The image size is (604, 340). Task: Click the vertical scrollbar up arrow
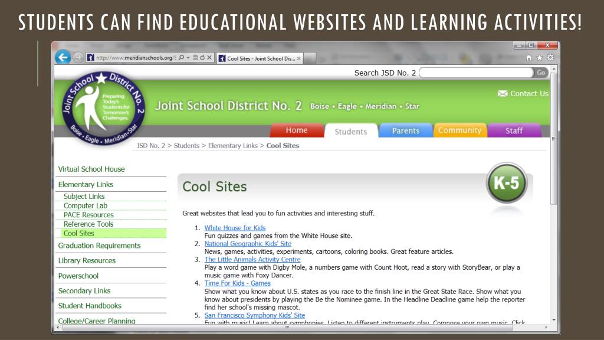point(554,69)
